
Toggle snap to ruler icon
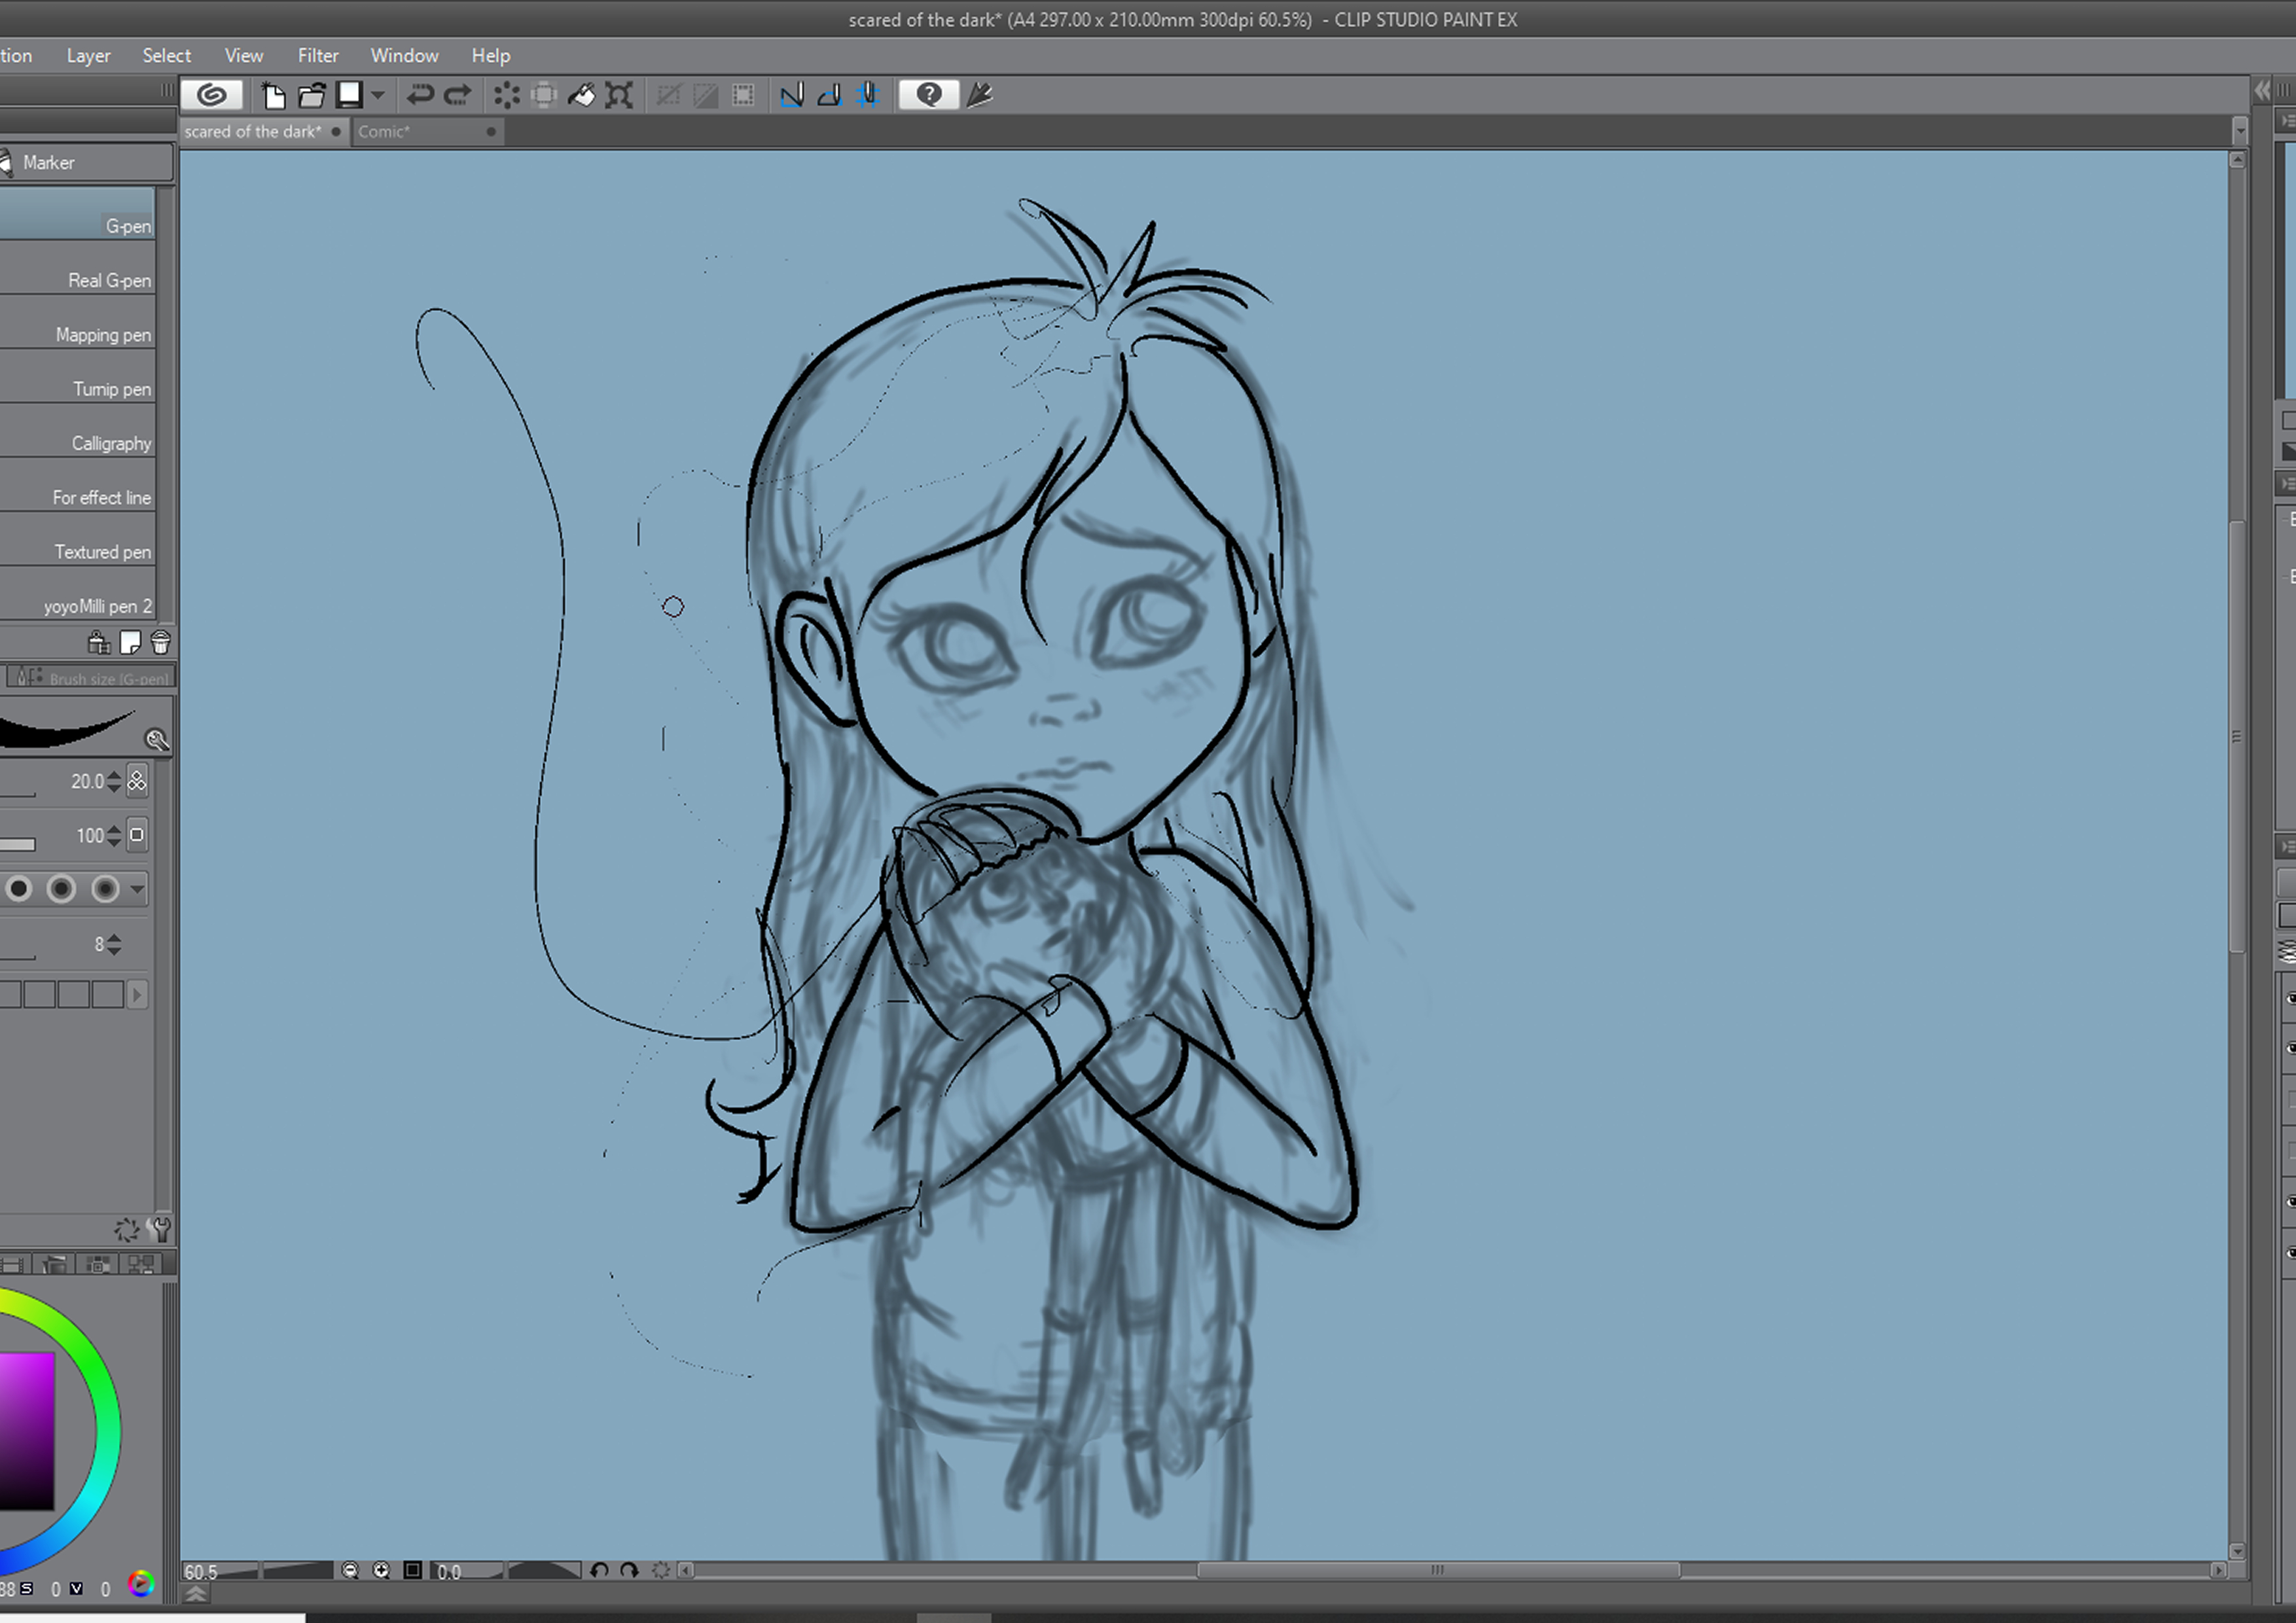791,95
